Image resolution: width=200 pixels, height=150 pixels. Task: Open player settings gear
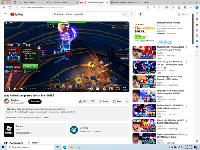[x=104, y=88]
